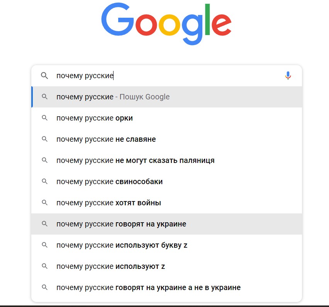Click magnifier icon beside 'почему русские орки'

click(x=44, y=118)
